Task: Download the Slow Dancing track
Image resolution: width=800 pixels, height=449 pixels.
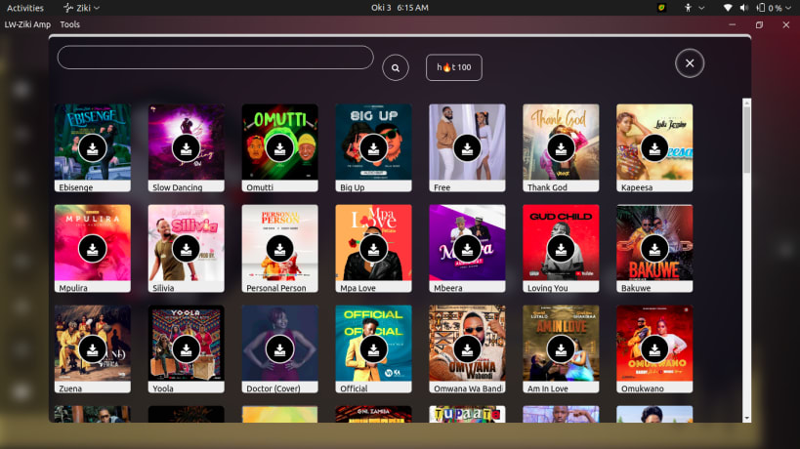Action: point(187,148)
